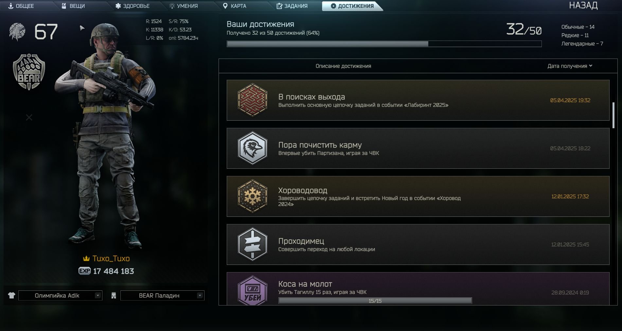Click the Partisan bird achievement badge
The height and width of the screenshot is (331, 622).
252,148
